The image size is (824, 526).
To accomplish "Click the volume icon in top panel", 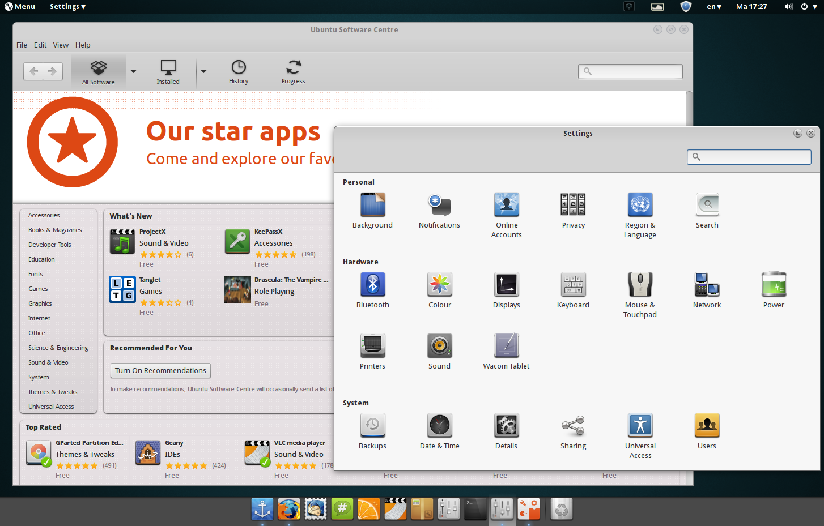I will click(x=788, y=7).
